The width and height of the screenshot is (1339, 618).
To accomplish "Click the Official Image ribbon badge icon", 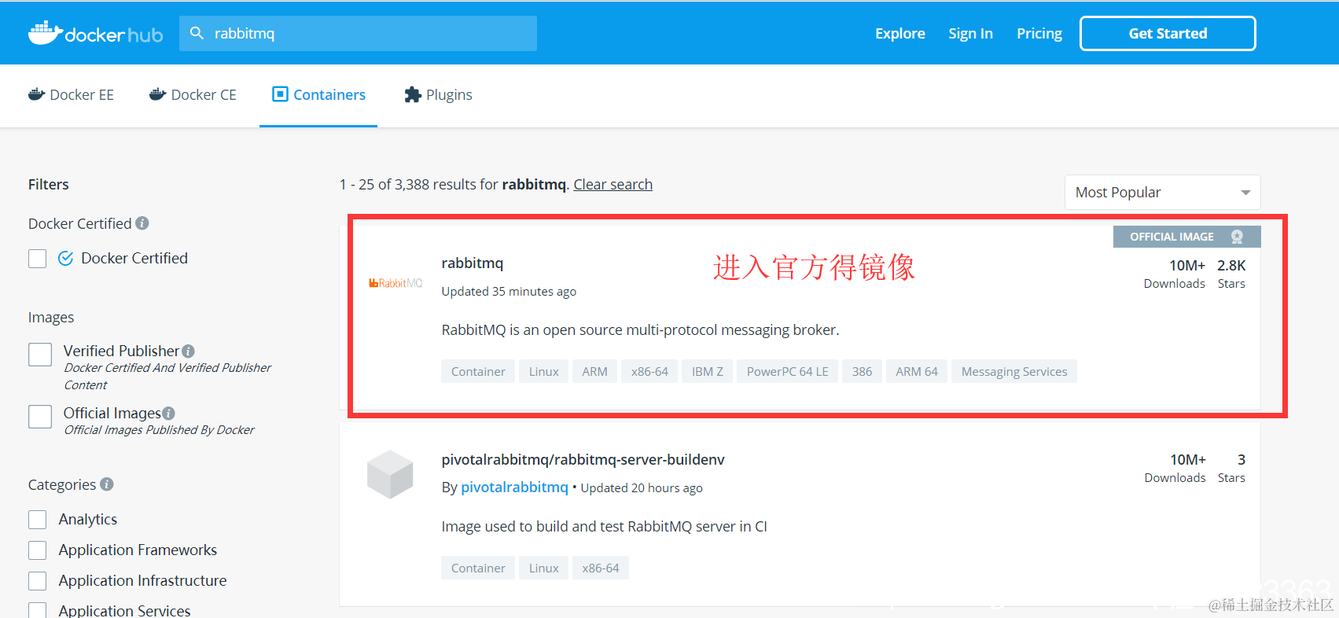I will pos(1237,237).
